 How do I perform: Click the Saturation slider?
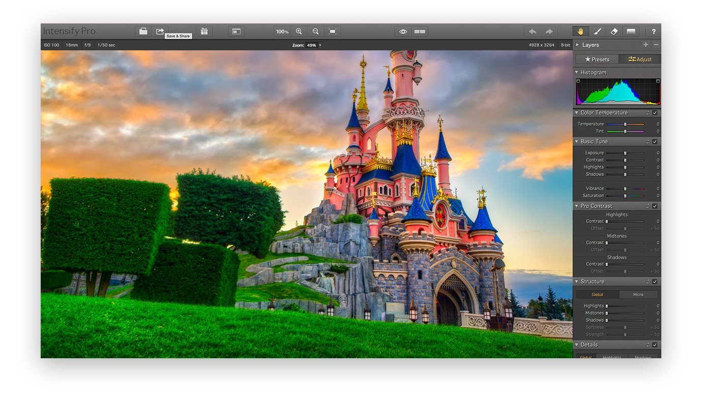[625, 195]
